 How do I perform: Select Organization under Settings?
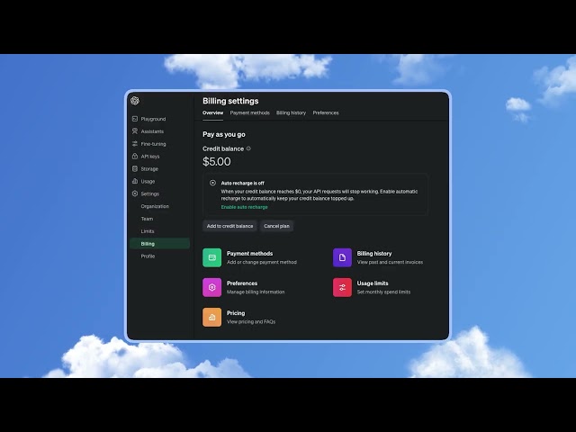point(155,206)
